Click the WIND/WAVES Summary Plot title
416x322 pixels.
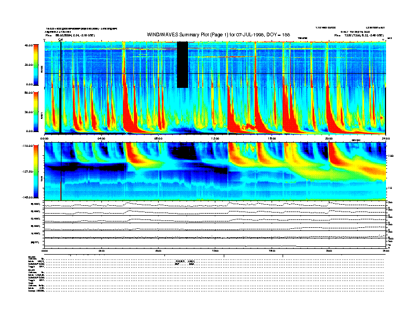219,35
